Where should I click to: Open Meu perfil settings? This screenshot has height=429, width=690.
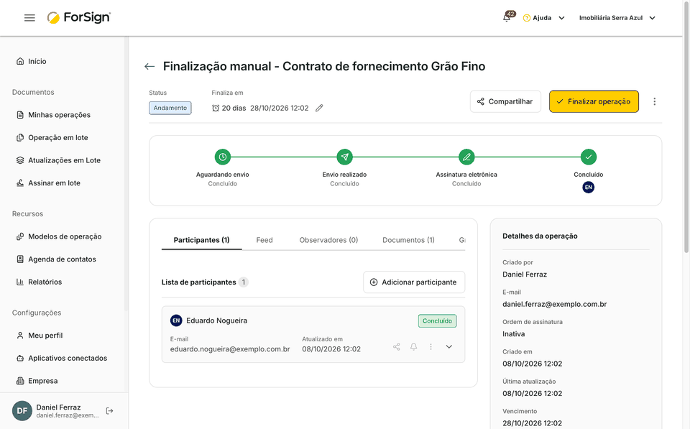tap(39, 336)
